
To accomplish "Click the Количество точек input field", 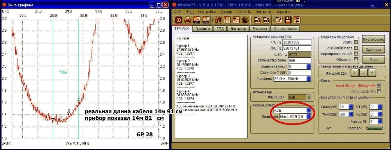I will [x=300, y=61].
